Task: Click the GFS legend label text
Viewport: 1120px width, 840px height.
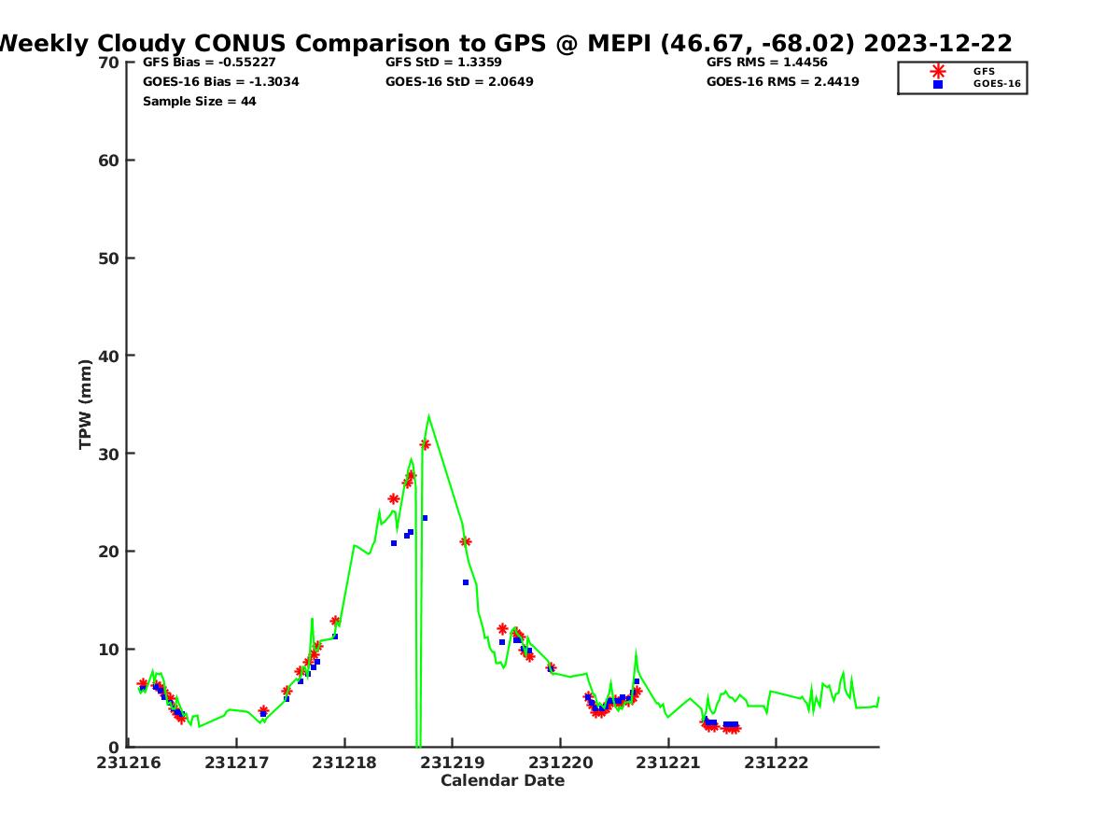Action: click(984, 71)
